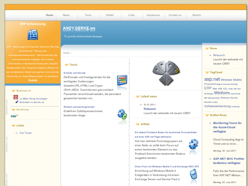Screen dimensions: 248x186
Task: Open the Direct Push mit Windows Mobile 5 article
Action: click(167, 167)
